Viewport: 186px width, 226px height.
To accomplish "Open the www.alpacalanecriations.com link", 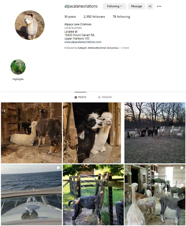I will 83,42.
